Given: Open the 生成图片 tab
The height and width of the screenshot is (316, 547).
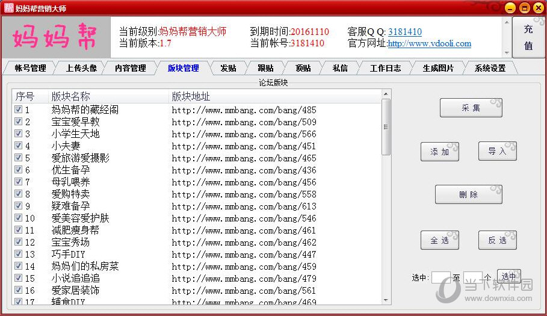Looking at the screenshot, I should (438, 68).
